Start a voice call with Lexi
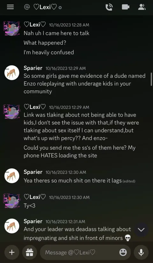This screenshot has height=263, width=153. tap(109, 7)
